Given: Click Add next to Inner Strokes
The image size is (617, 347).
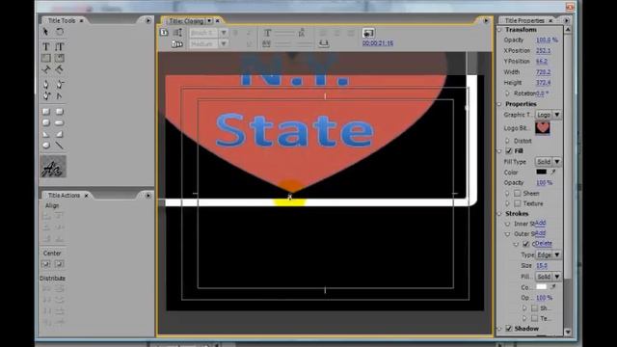Looking at the screenshot, I should coord(540,223).
